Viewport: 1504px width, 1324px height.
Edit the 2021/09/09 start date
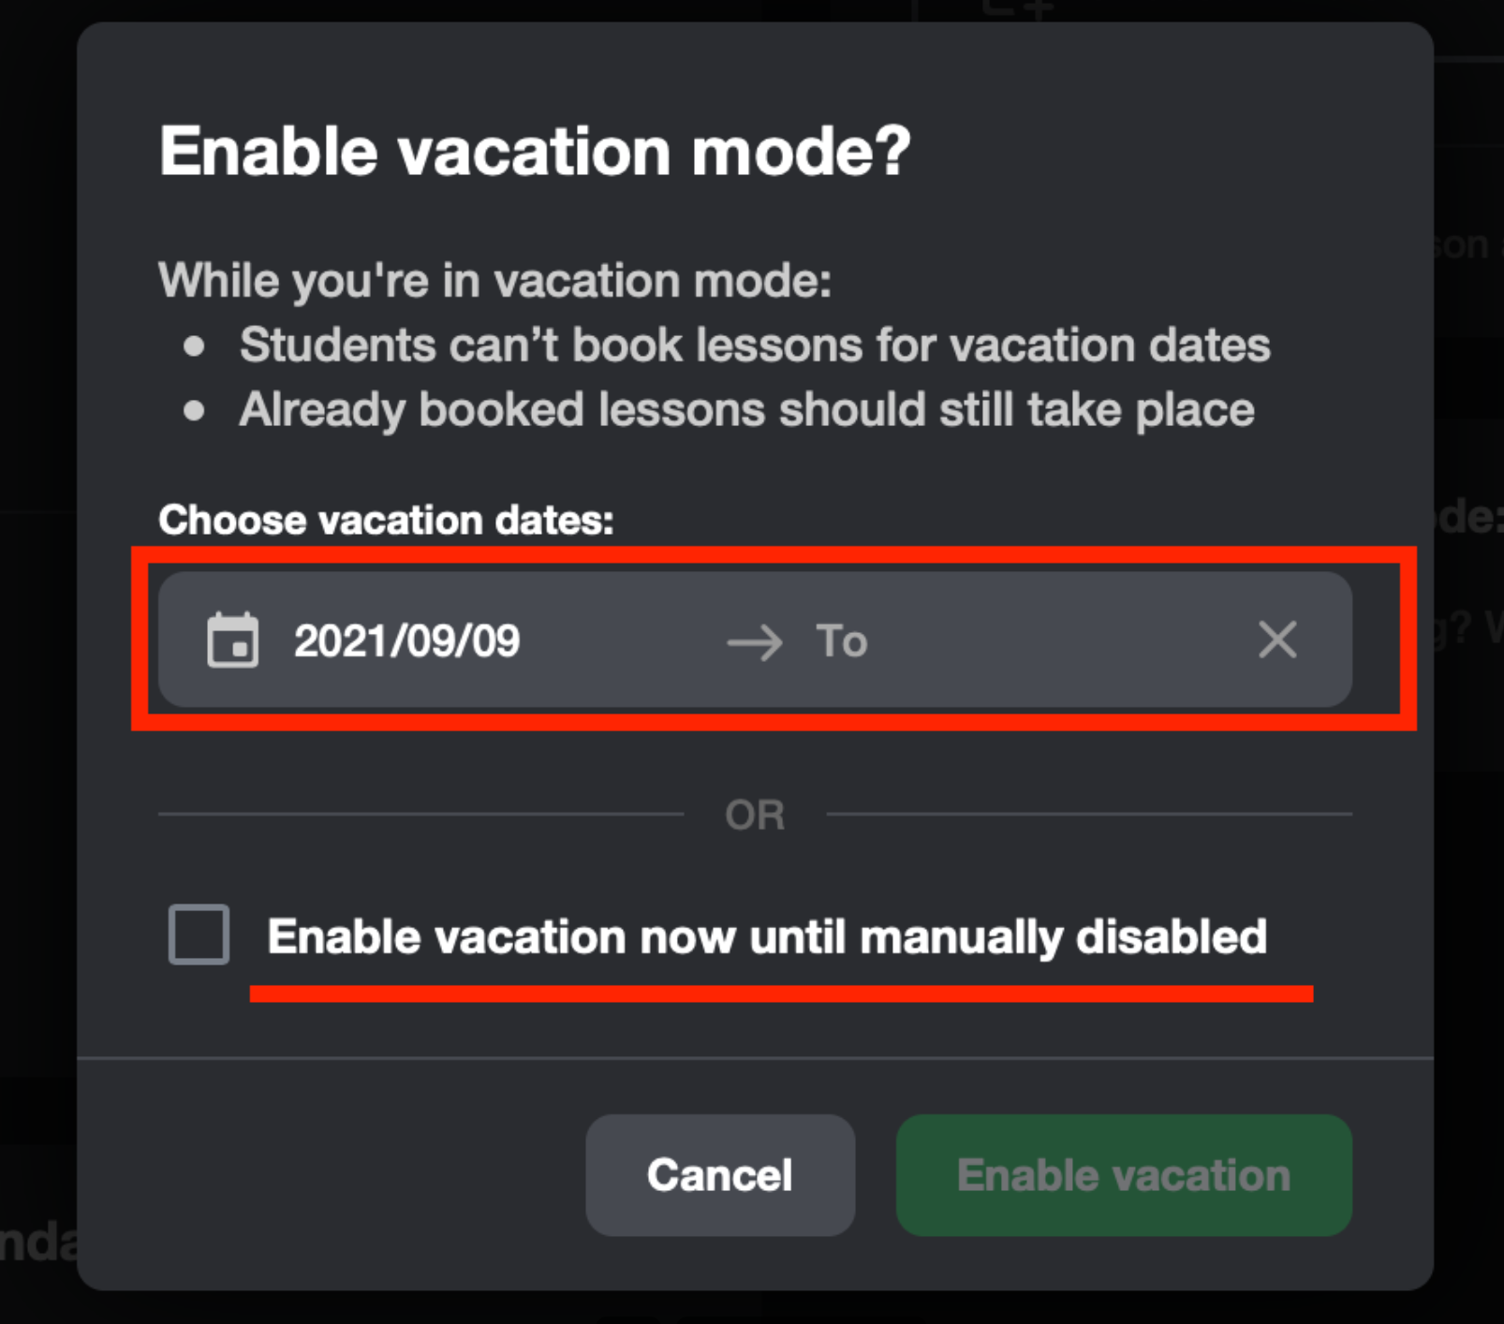(x=406, y=641)
